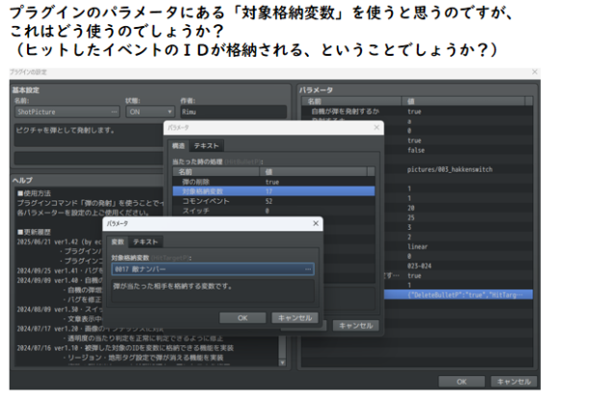Click 値 column header in main parameter list
Image resolution: width=616 pixels, height=402 pixels.
pyautogui.click(x=463, y=101)
